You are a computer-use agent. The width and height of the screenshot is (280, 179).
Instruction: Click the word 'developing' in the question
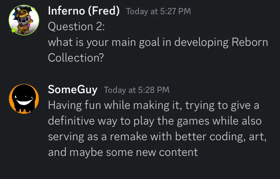click(x=201, y=43)
